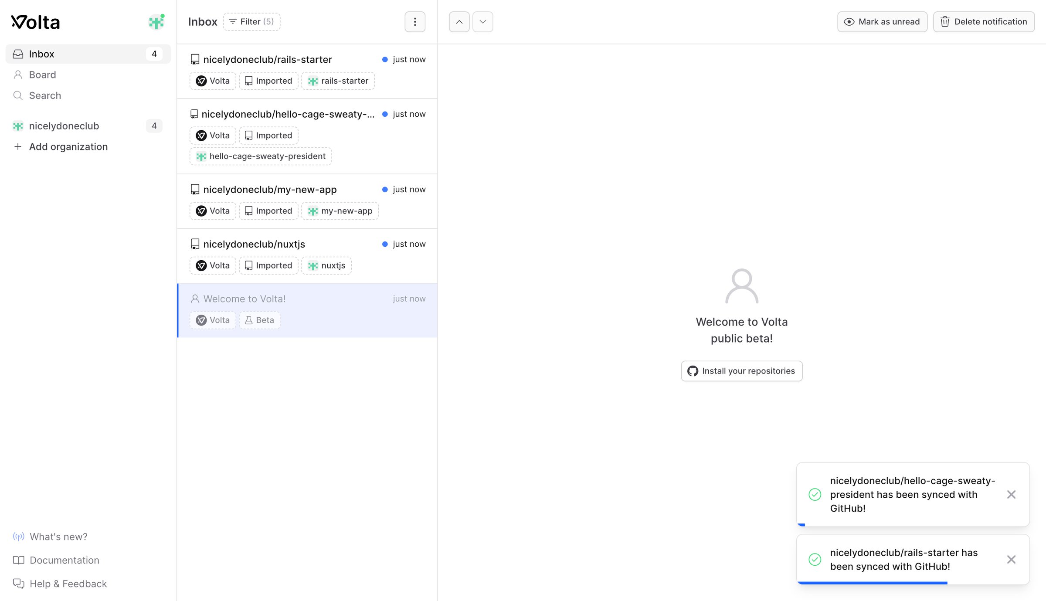Click Volta tag in my-new-app row
The width and height of the screenshot is (1046, 601).
coord(213,211)
